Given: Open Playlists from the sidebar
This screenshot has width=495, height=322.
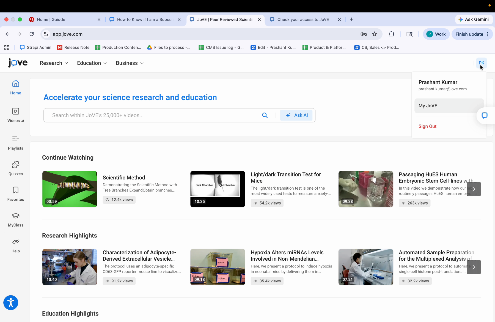Looking at the screenshot, I should [x=16, y=139].
